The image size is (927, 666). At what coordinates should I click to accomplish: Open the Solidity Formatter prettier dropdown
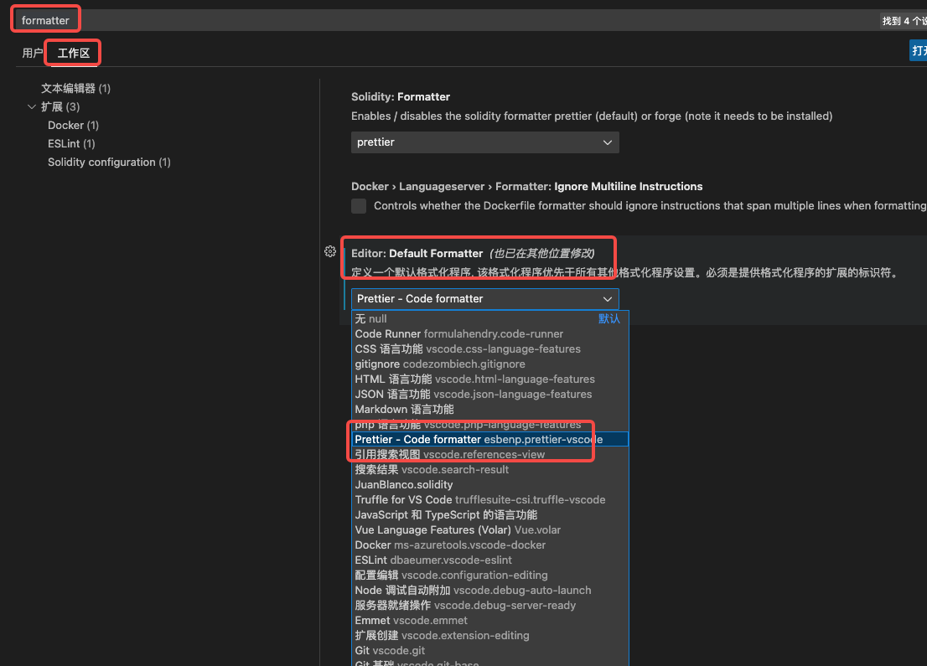pyautogui.click(x=484, y=142)
